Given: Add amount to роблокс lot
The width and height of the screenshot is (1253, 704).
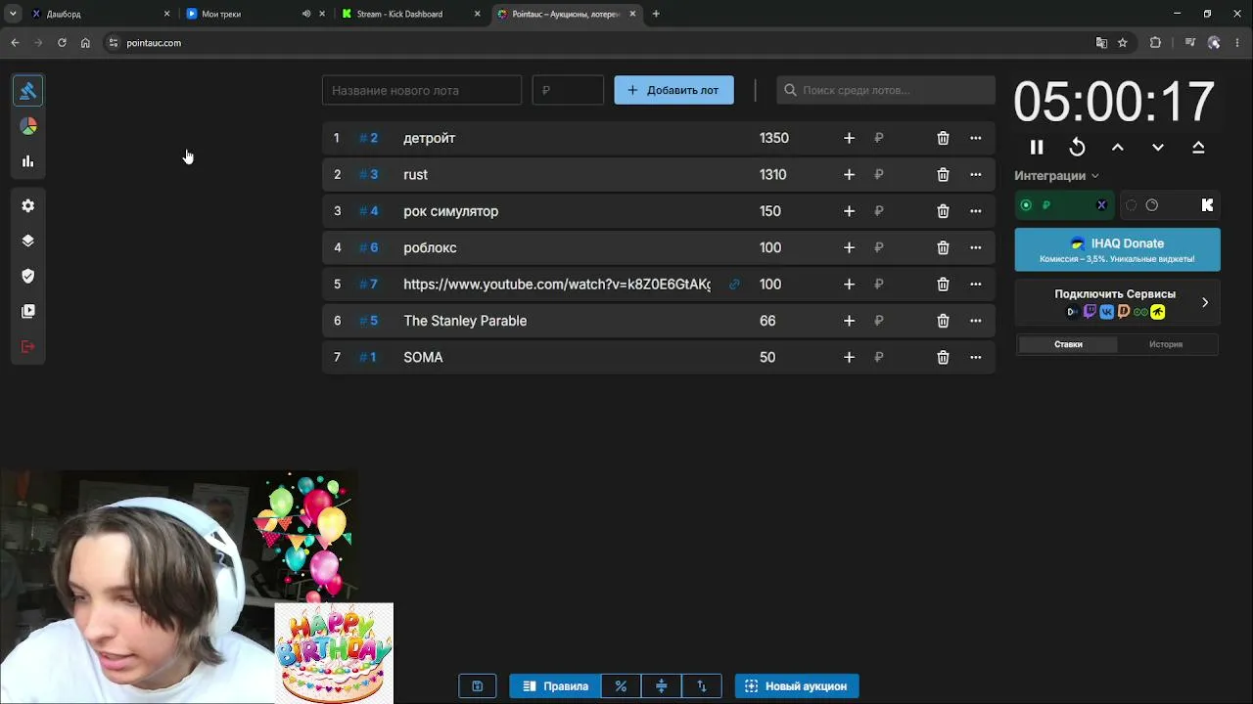Looking at the screenshot, I should click(x=849, y=247).
